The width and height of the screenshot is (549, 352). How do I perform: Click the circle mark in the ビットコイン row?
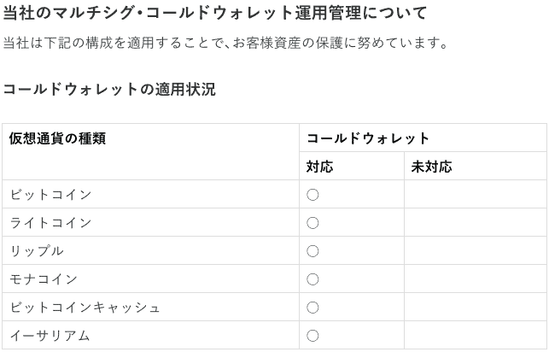point(312,195)
